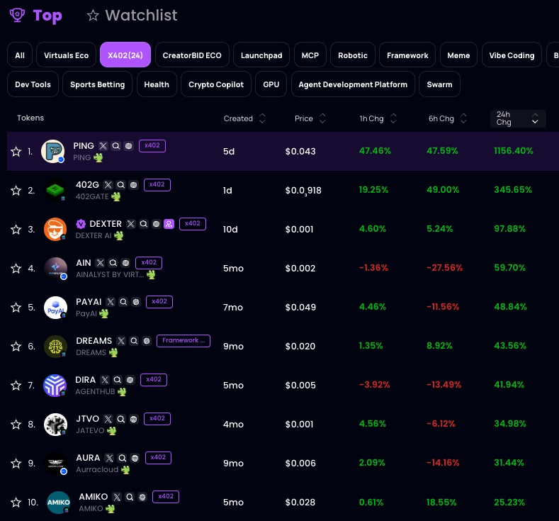Toggle the favorite star for AIN
This screenshot has height=521, width=559.
(x=16, y=269)
